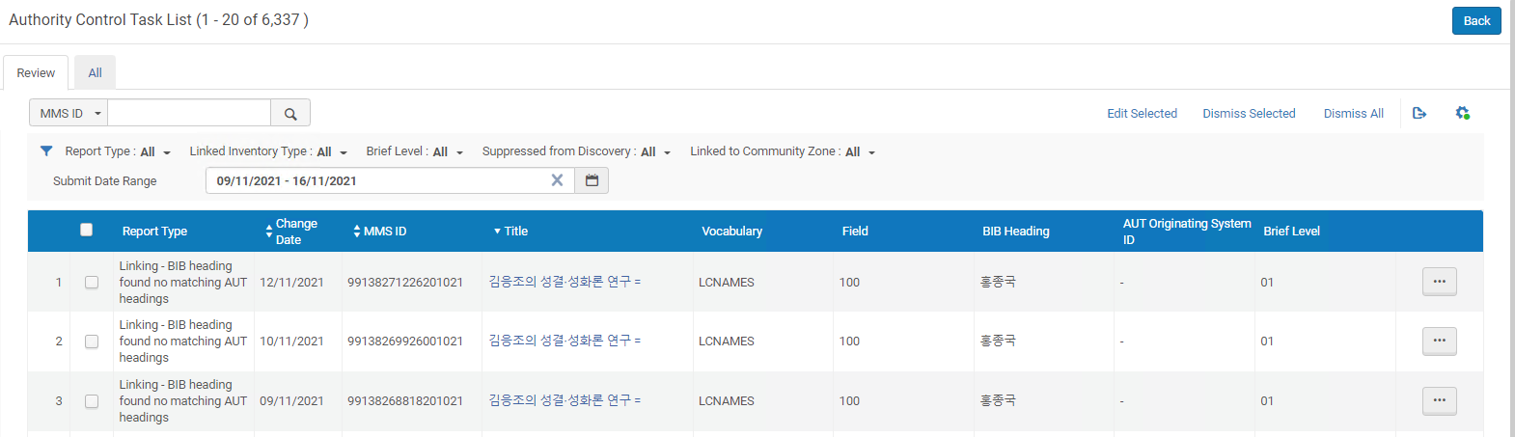
Task: Toggle the select-all header checkbox
Action: (87, 230)
